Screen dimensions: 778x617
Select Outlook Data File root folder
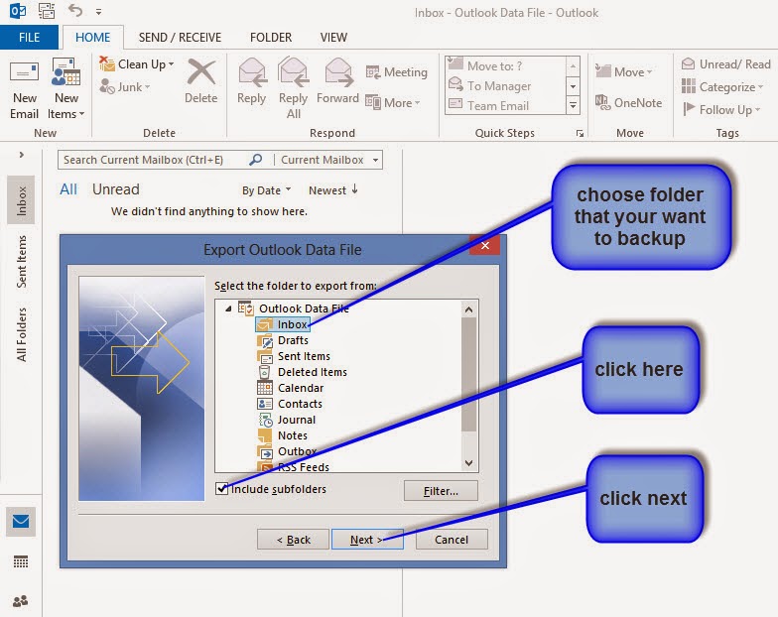click(304, 308)
